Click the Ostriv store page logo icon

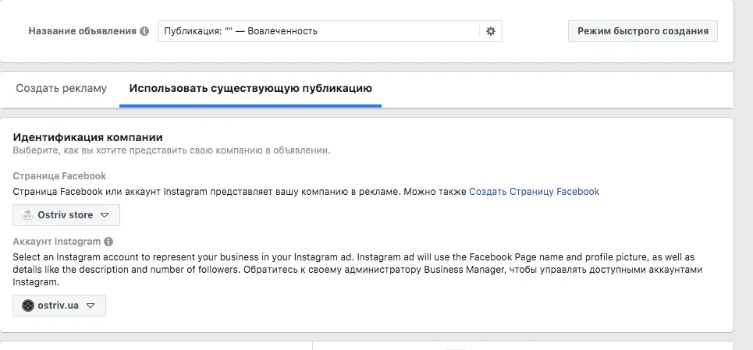click(x=28, y=215)
